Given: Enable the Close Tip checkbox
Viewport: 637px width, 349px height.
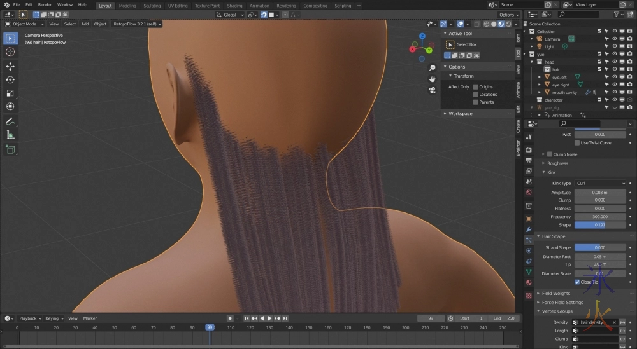Looking at the screenshot, I should tap(577, 282).
